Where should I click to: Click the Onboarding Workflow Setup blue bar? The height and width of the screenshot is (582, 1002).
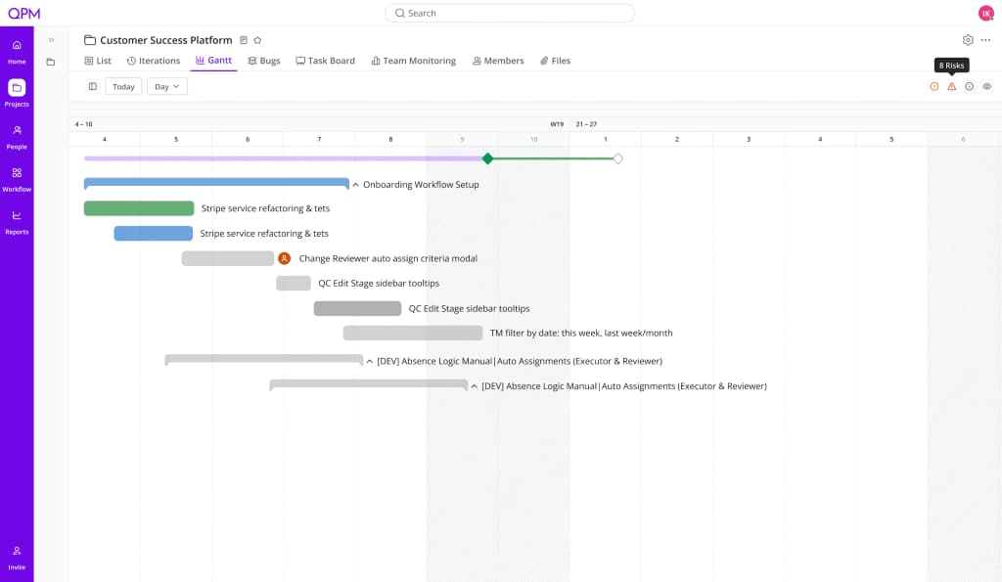216,183
